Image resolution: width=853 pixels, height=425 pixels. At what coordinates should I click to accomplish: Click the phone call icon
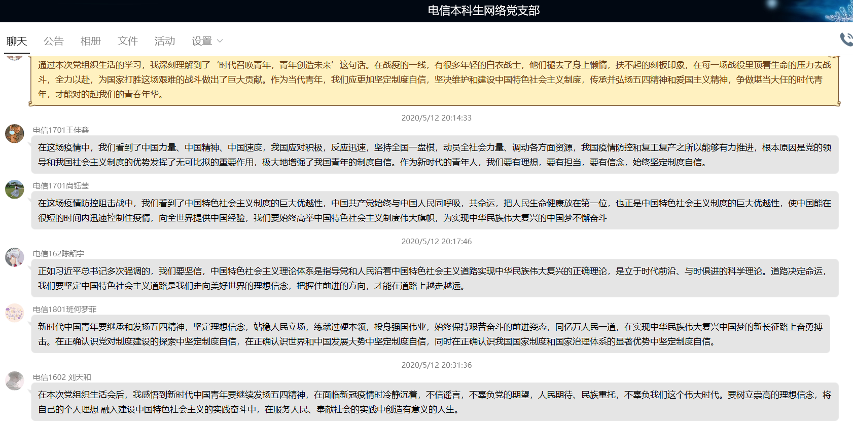click(846, 39)
